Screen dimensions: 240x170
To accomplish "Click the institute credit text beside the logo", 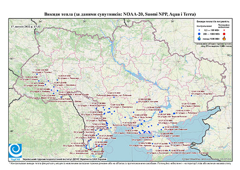I will point(64,159).
